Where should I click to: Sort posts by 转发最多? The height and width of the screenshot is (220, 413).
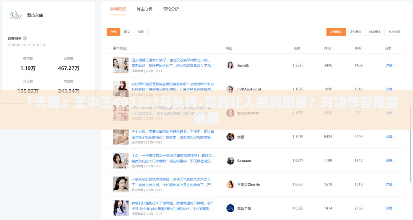(x=375, y=32)
